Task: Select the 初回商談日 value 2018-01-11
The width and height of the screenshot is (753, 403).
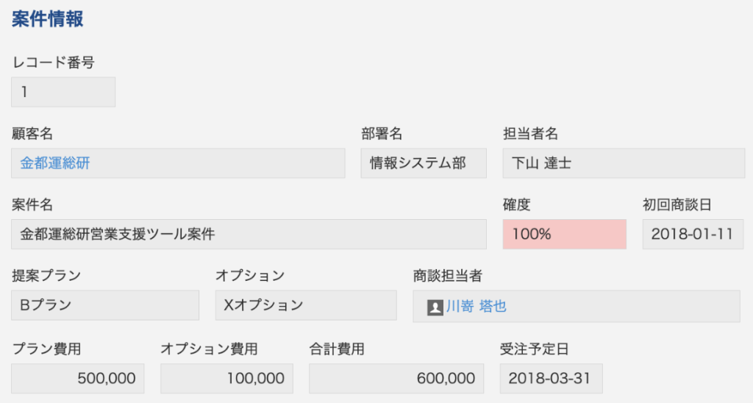Action: (x=693, y=235)
